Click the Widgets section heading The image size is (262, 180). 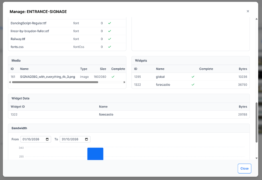click(141, 61)
